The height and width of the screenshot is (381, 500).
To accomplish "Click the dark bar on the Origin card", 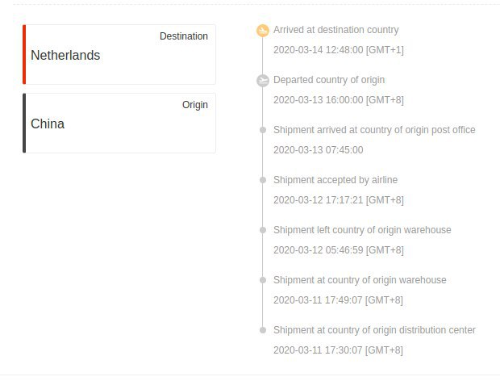I will [x=25, y=123].
